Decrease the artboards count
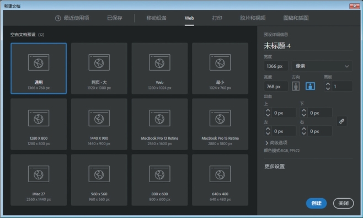Image resolution: width=363 pixels, height=218 pixels. tap(328, 88)
